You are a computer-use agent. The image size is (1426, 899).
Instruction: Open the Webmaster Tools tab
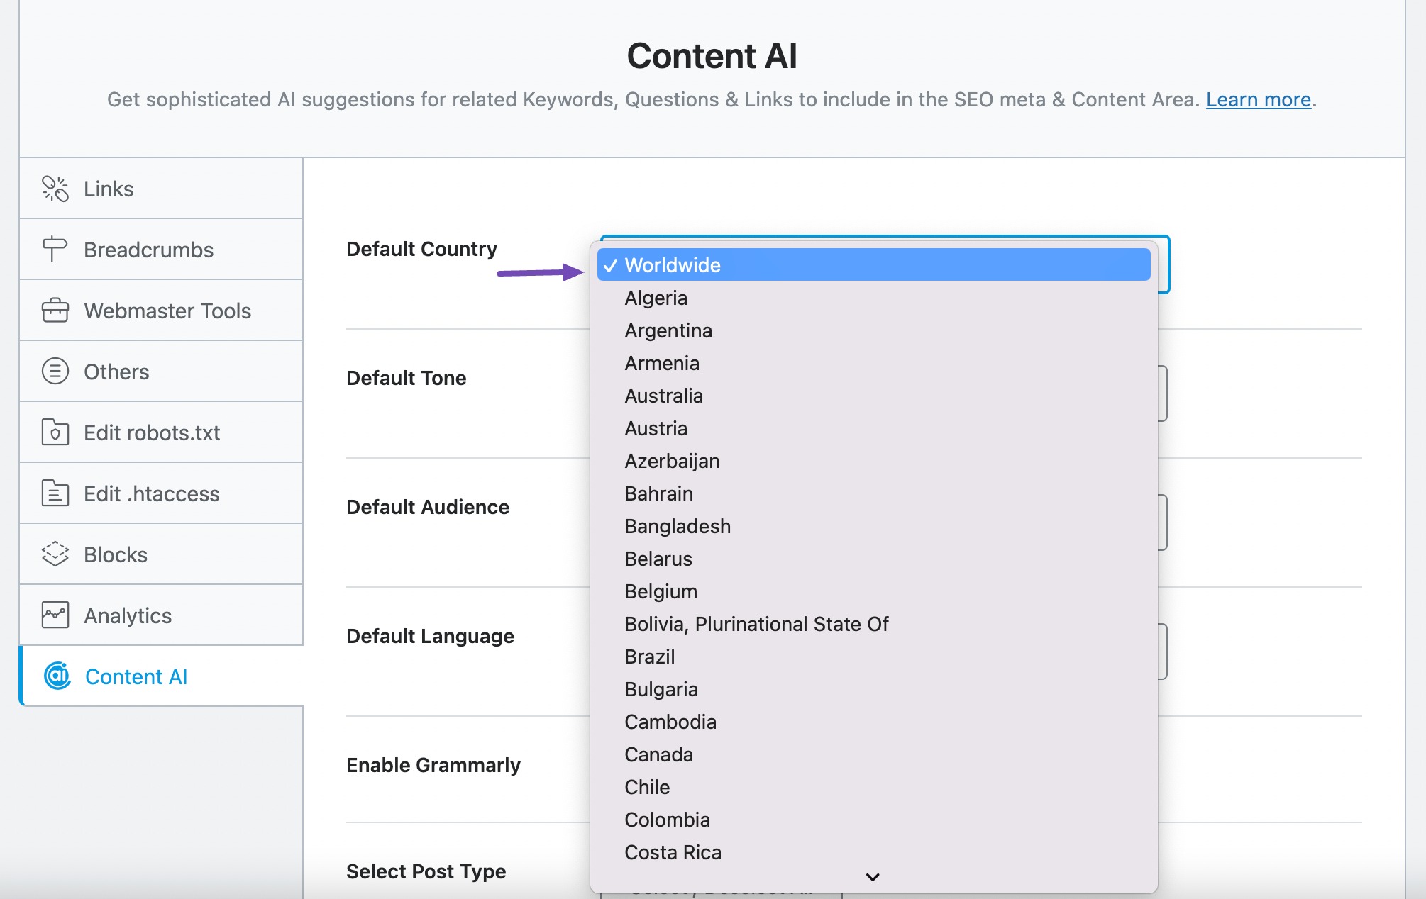(161, 311)
